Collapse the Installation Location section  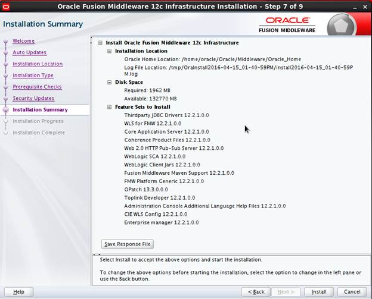click(109, 51)
